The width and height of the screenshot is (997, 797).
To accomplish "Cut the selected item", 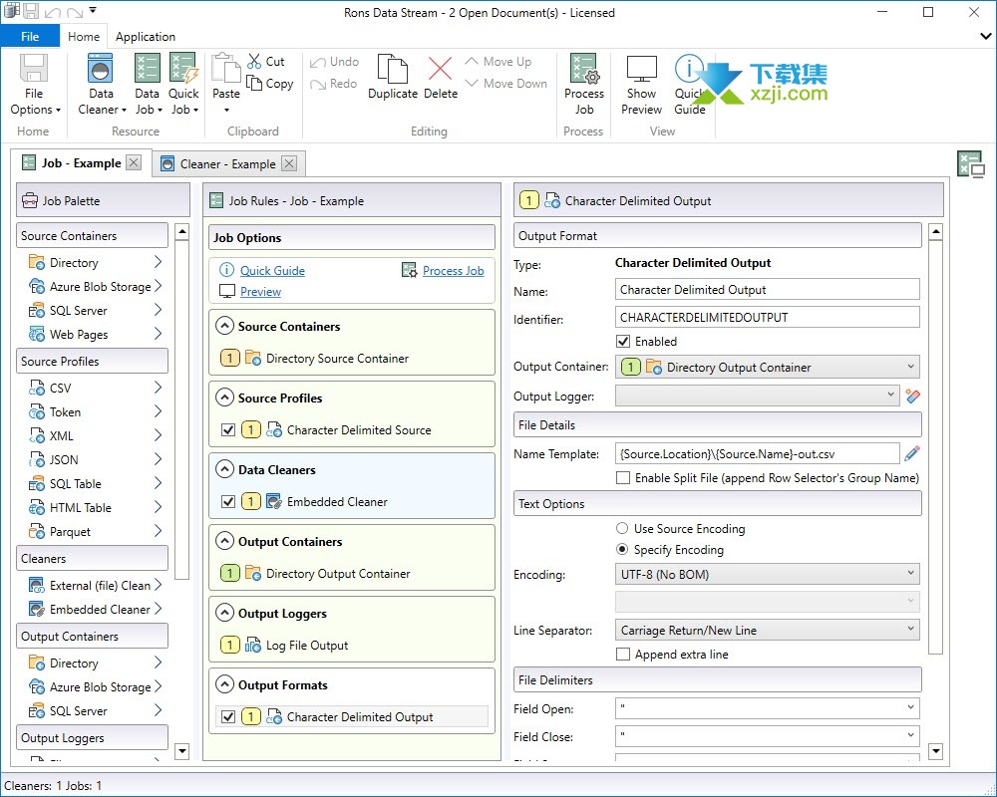I will pyautogui.click(x=266, y=62).
